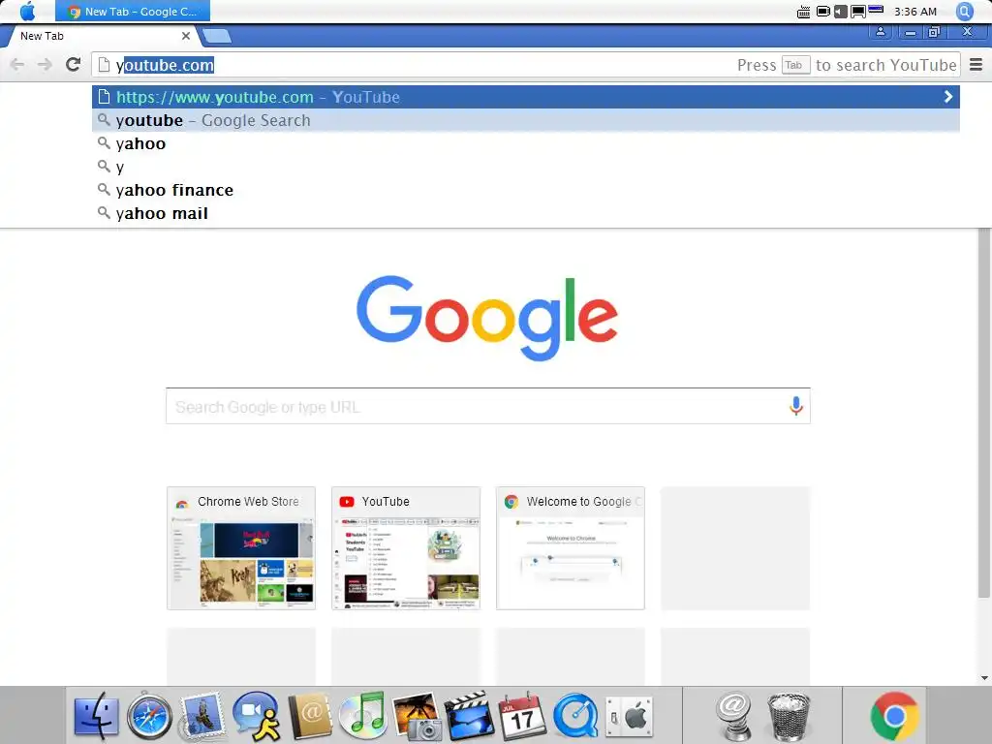
Task: Close the New Tab tab
Action: click(x=185, y=36)
